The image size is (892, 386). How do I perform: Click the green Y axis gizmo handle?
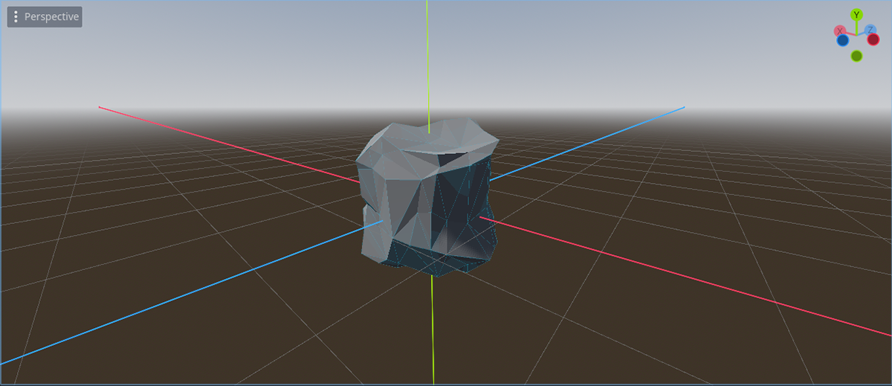856,15
